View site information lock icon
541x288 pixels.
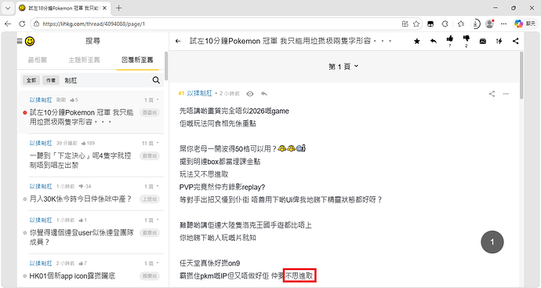pos(36,24)
